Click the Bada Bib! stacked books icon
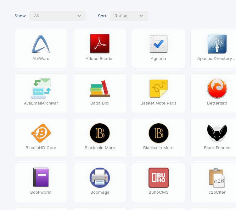Viewport: 236px width, 210px height. pyautogui.click(x=100, y=89)
